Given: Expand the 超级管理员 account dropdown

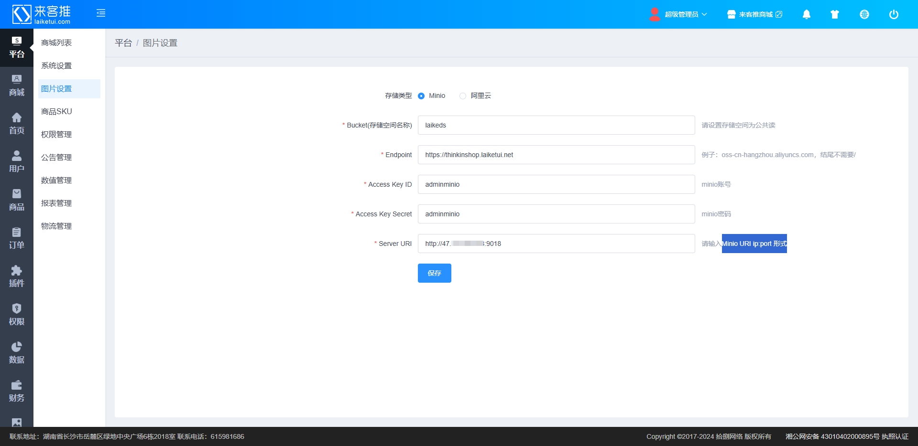Looking at the screenshot, I should [x=679, y=14].
